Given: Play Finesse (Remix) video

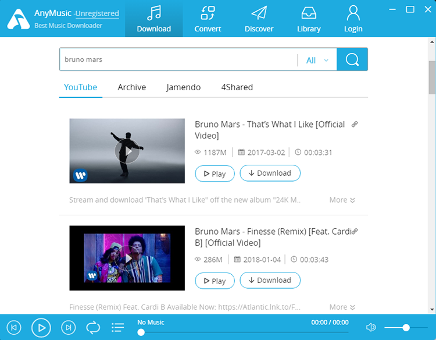Looking at the screenshot, I should [x=215, y=281].
